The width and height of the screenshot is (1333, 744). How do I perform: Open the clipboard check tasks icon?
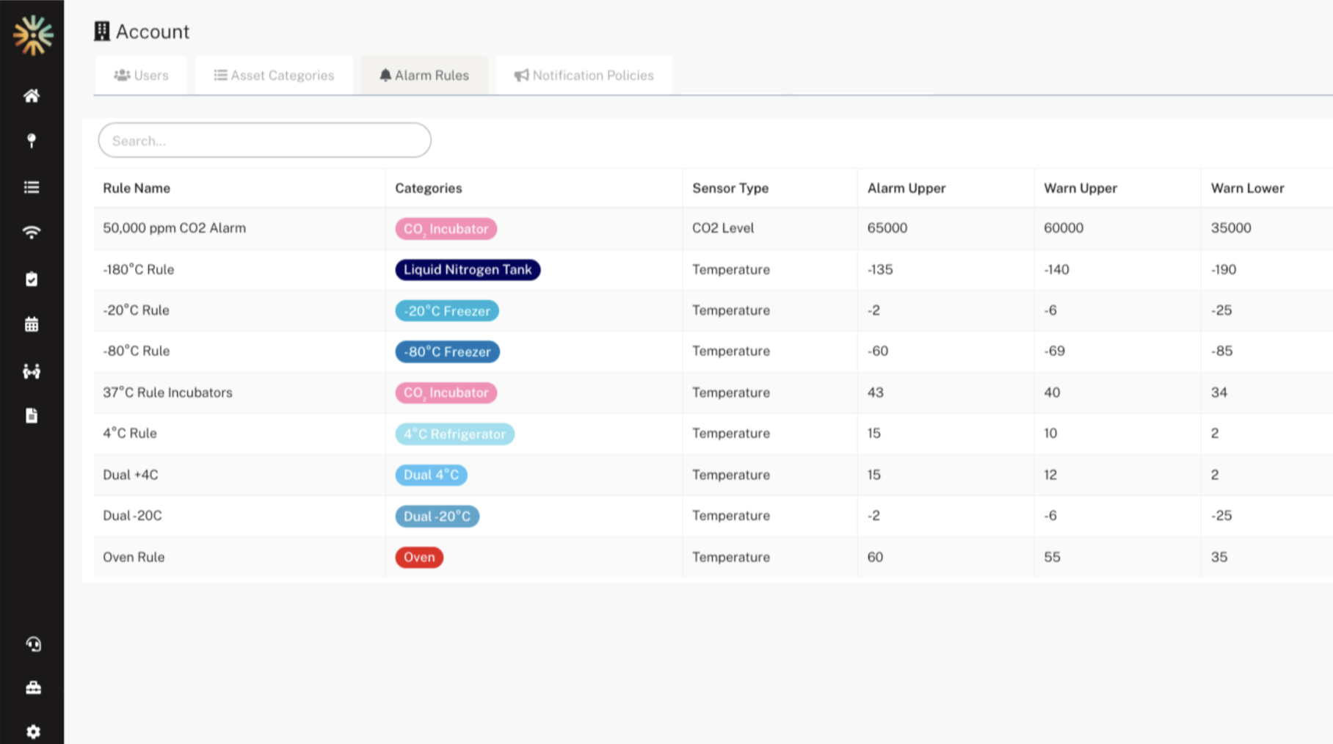(32, 279)
